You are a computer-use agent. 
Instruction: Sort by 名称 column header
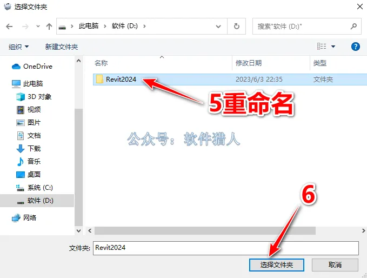tap(101, 63)
